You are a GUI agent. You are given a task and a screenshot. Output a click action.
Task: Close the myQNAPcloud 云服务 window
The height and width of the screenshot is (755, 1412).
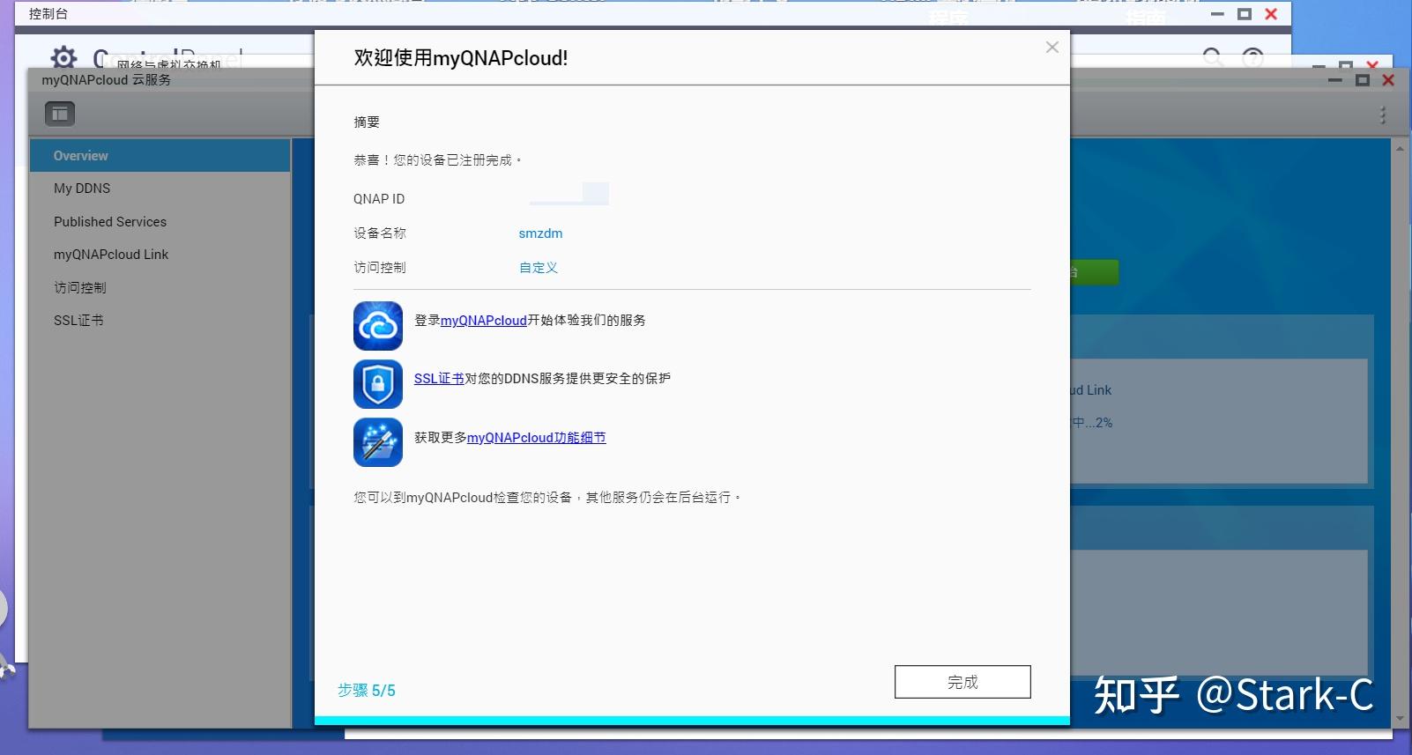pos(1388,80)
